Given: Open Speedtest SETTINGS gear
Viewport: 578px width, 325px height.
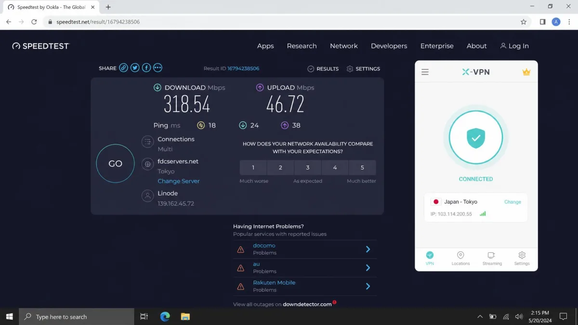Looking at the screenshot, I should point(363,69).
